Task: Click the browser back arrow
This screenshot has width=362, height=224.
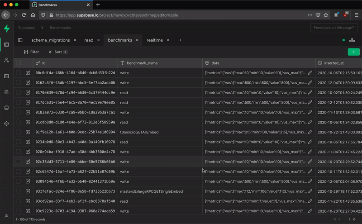Action: [x=6, y=15]
